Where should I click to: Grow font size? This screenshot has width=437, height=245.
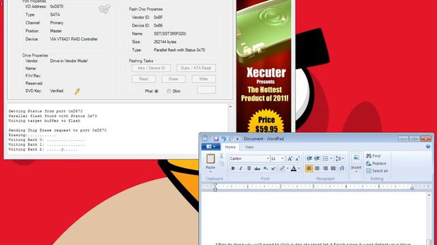(290, 159)
